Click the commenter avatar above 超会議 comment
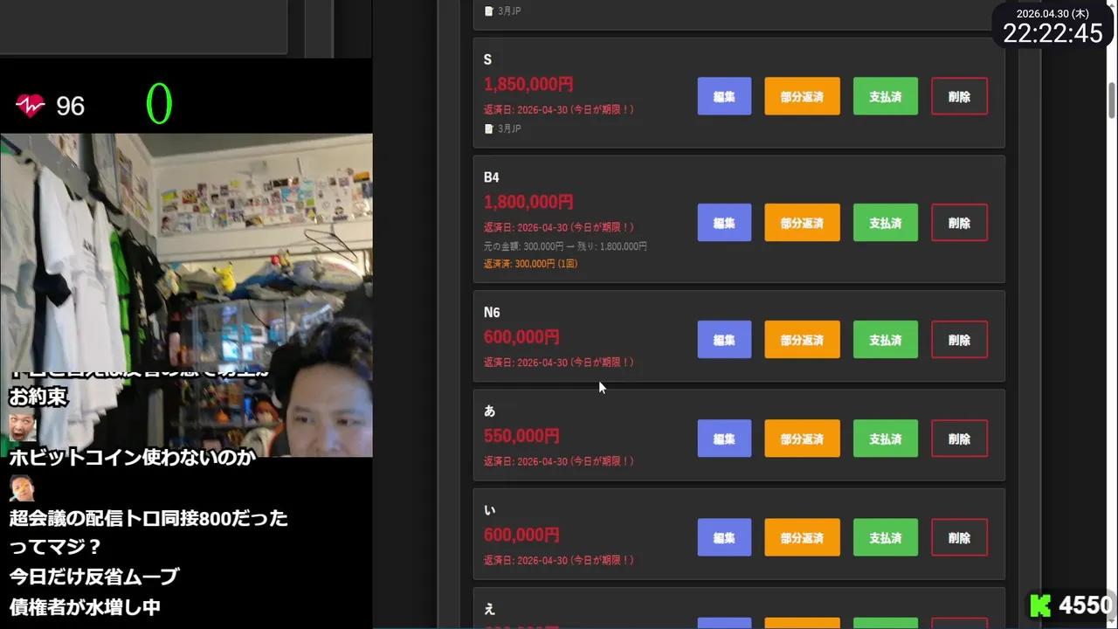This screenshot has height=629, width=1118. [x=22, y=488]
